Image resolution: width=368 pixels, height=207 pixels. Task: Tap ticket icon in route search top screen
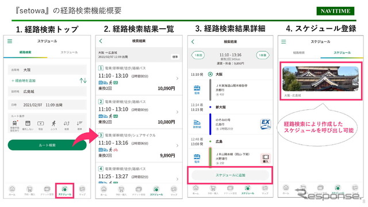click(47, 189)
